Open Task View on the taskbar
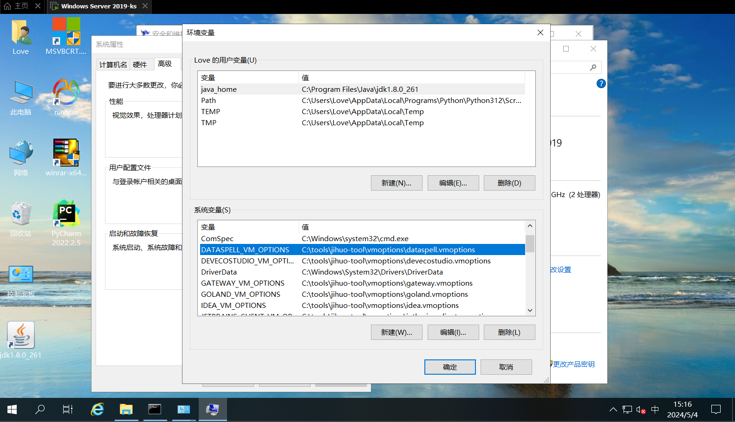The image size is (735, 422). point(68,409)
